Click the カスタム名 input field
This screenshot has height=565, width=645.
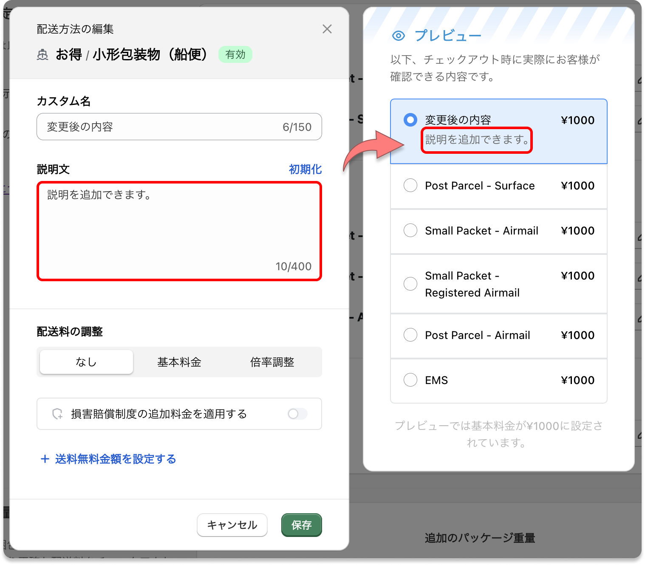click(x=179, y=127)
